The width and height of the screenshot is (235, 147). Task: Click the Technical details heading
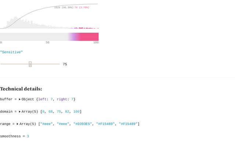pos(21,89)
